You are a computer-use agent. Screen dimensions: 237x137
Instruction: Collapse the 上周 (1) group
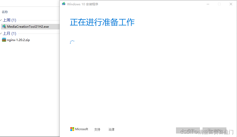1,20
